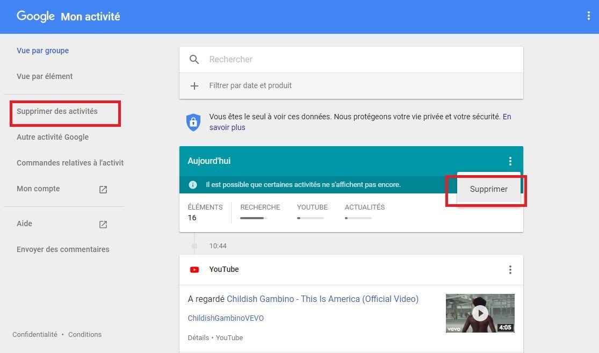The height and width of the screenshot is (353, 599).
Task: Click the ChildishGambinoVEVO channel link
Action: click(226, 318)
